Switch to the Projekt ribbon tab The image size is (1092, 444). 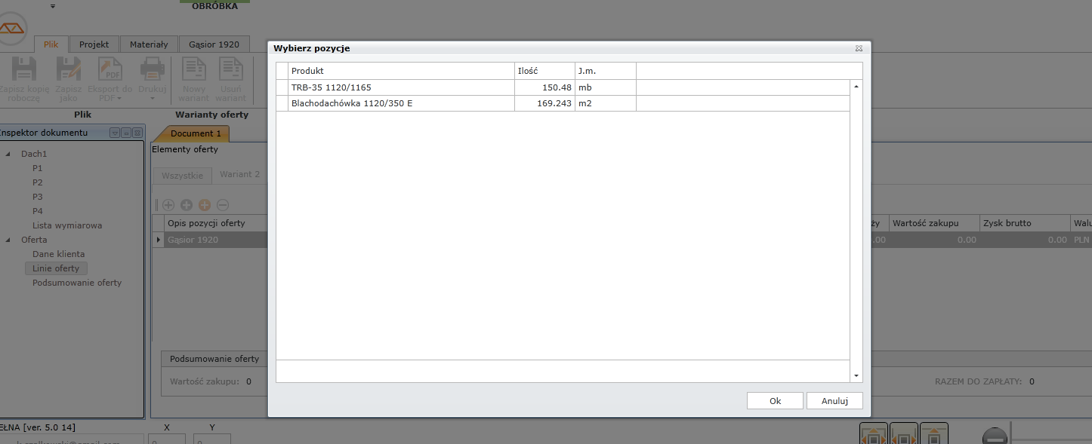tap(94, 44)
